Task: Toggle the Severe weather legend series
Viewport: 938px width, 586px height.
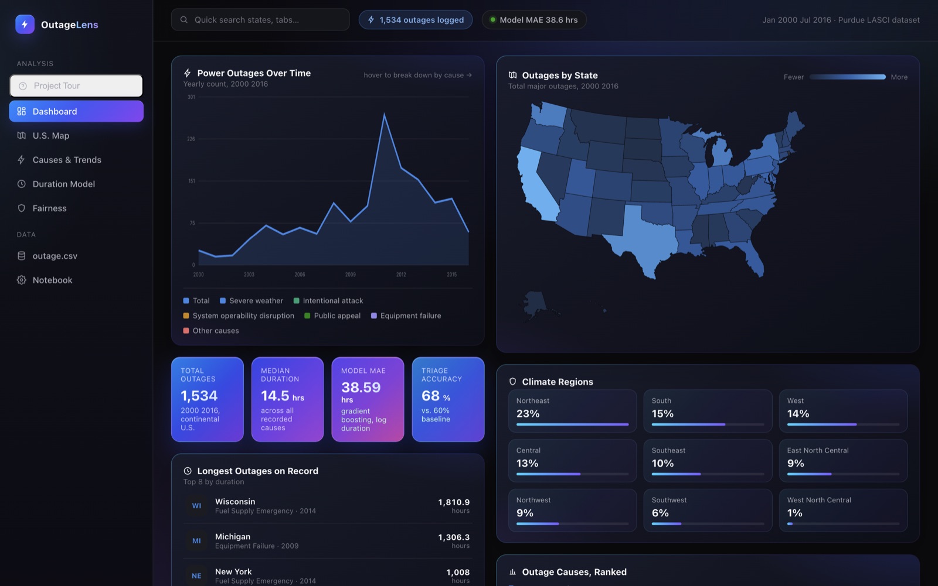Action: click(252, 301)
